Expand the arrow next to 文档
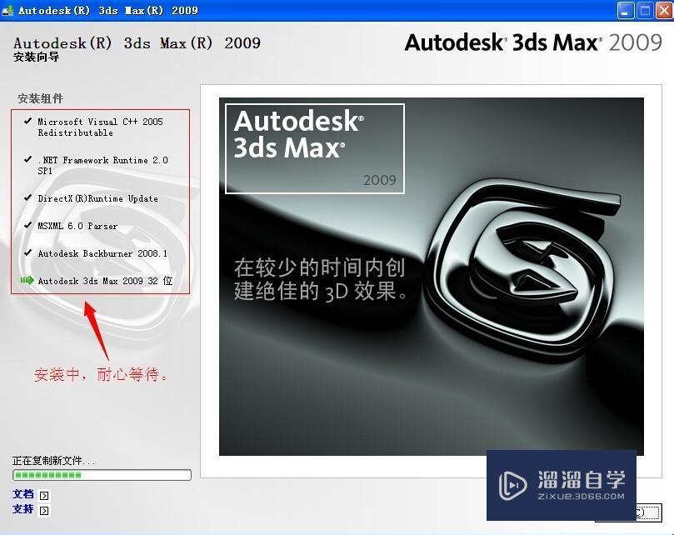 pos(42,494)
